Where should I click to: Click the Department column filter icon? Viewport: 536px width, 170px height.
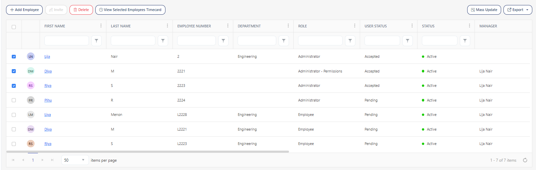point(284,41)
